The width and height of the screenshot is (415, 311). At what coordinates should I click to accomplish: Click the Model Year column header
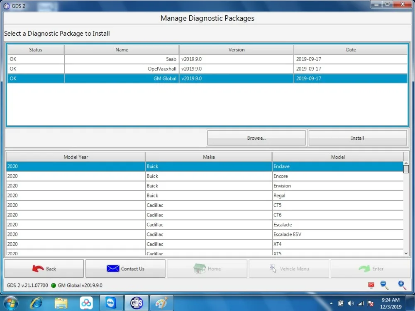tap(76, 157)
